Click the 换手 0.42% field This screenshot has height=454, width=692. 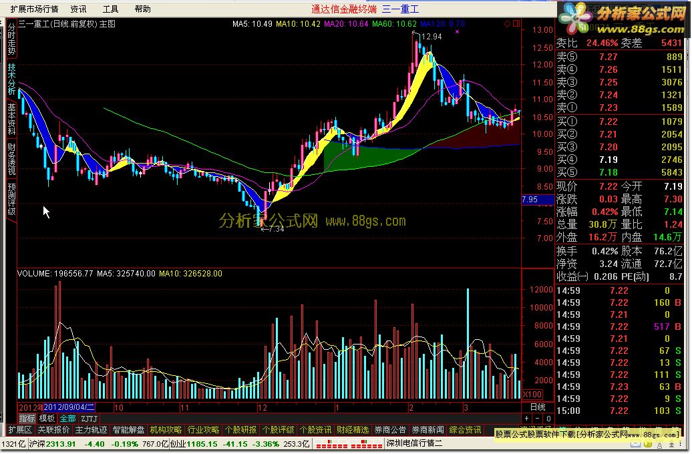(x=587, y=251)
